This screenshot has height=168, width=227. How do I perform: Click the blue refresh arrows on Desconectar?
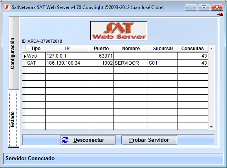pyautogui.click(x=65, y=140)
